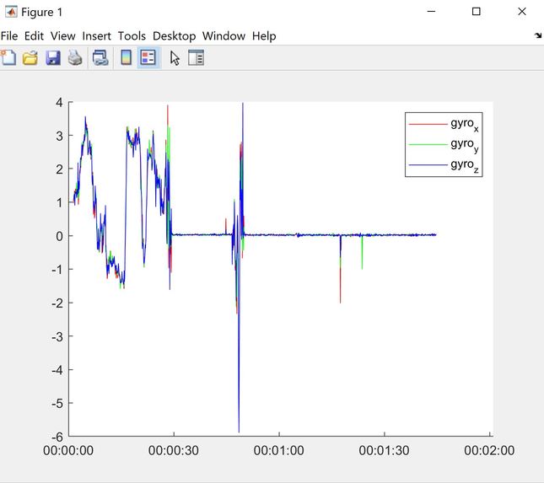Save the figure with the floppy disk icon
544x483 pixels.
53,57
